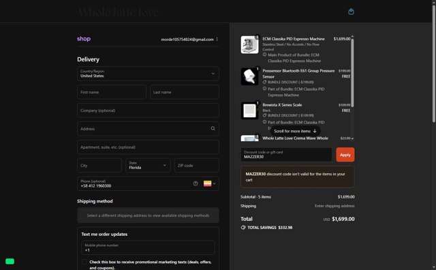Open the Country/Region dropdown
Screen dimensions: 436x270
[148, 74]
